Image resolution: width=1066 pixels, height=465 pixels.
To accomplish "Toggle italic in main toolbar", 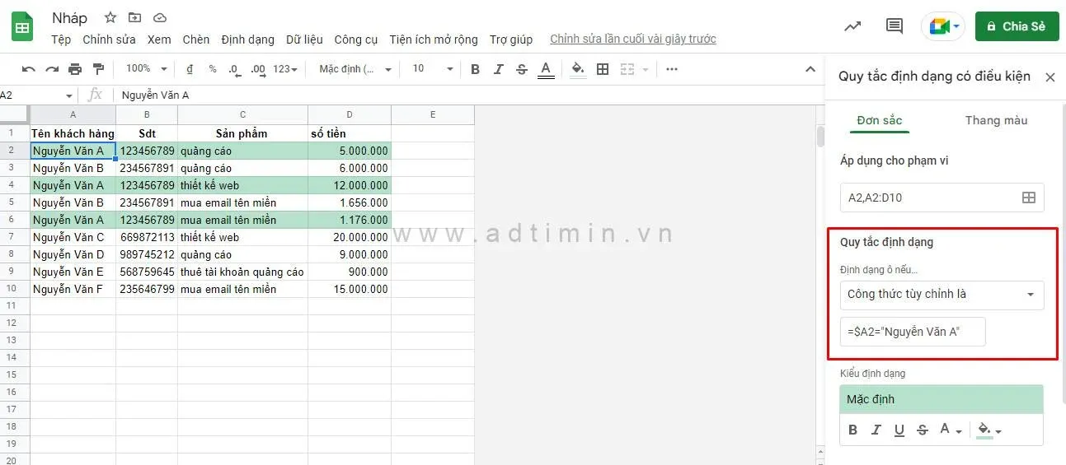I will [x=498, y=69].
